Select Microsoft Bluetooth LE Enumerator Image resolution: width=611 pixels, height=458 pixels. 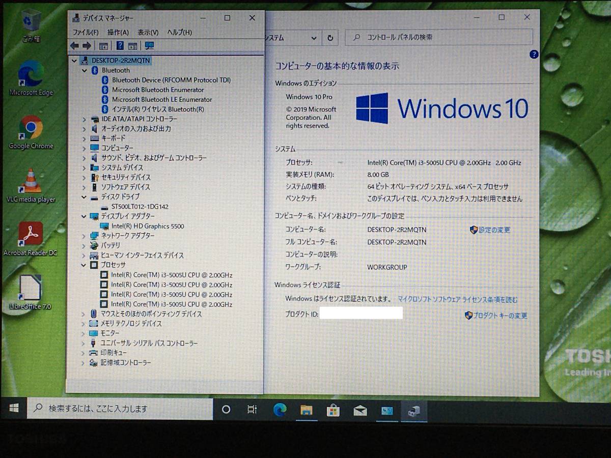[x=162, y=99]
